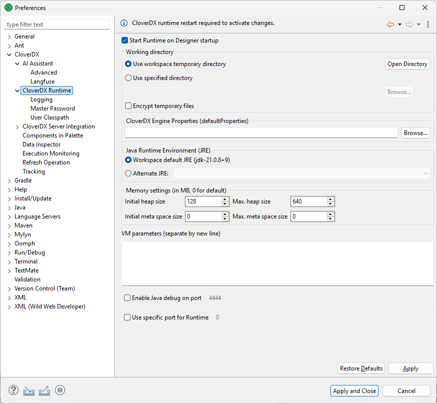The image size is (437, 404).
Task: Expand the Run/Debug node
Action: coord(9,252)
